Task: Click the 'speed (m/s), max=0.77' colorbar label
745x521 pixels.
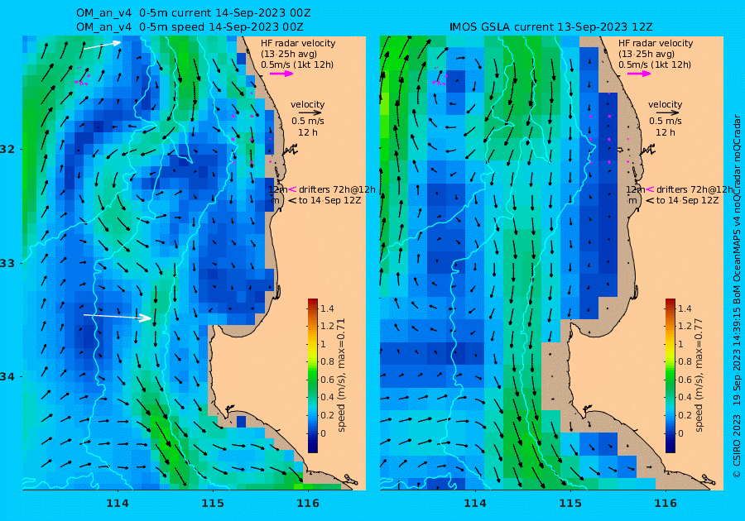Action: [699, 375]
